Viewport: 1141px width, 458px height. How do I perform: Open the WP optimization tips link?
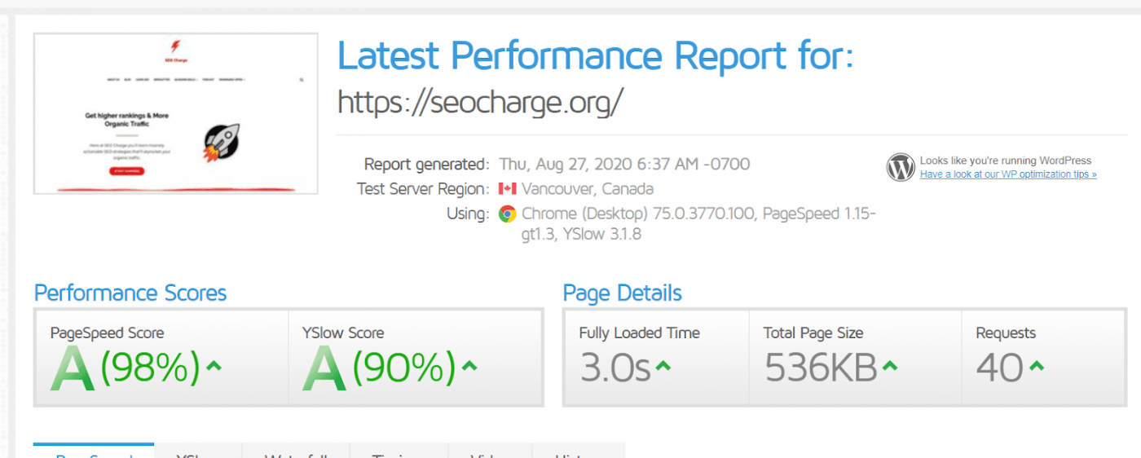[1008, 174]
